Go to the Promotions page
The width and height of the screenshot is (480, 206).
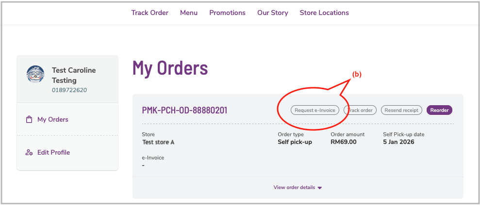coord(227,13)
